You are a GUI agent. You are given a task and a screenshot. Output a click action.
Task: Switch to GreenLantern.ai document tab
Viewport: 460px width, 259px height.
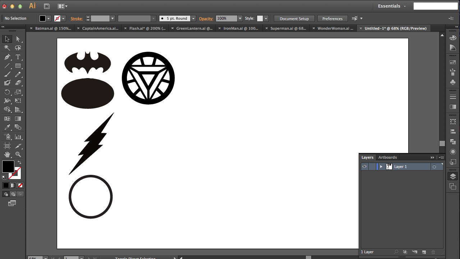[194, 28]
